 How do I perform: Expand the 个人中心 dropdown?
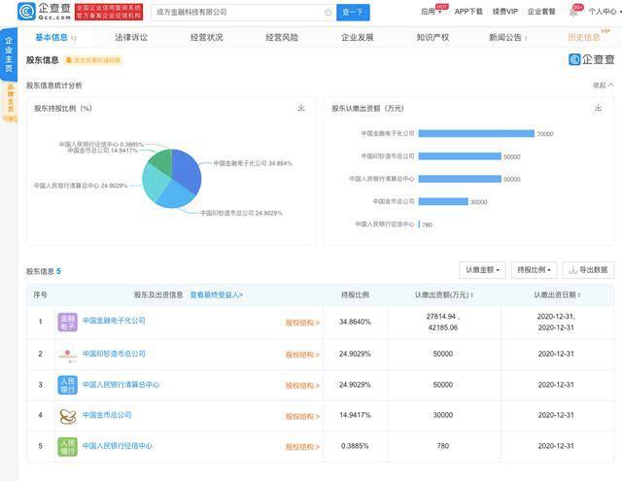[x=605, y=12]
